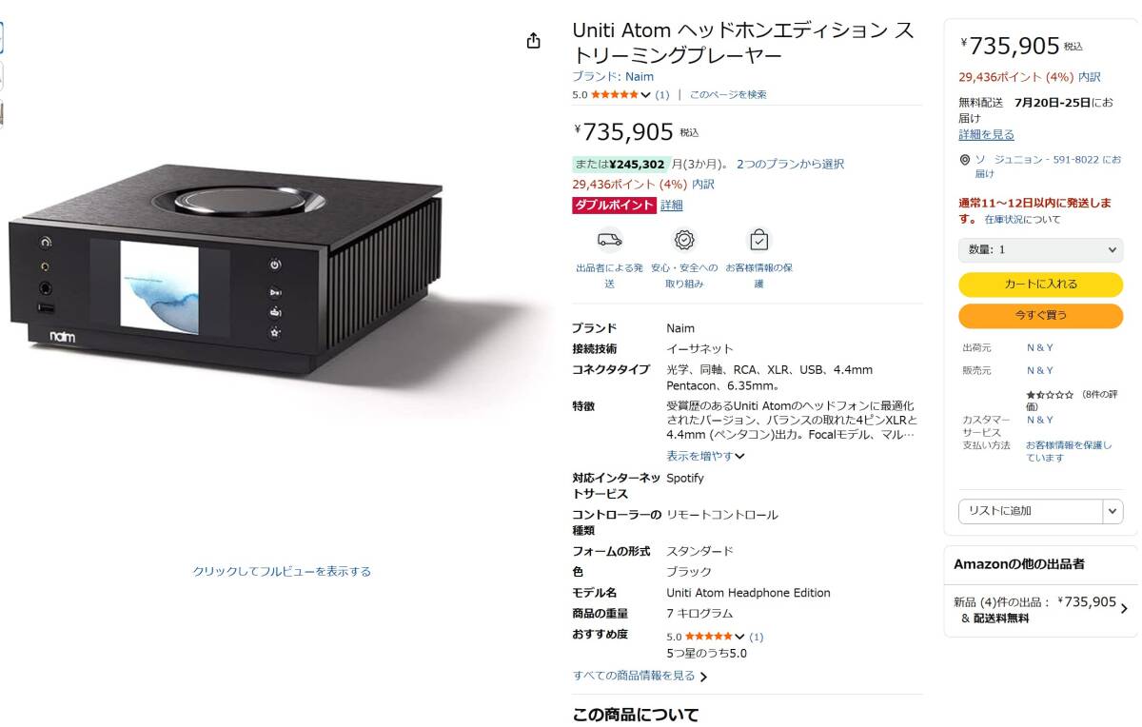The height and width of the screenshot is (727, 1142).
Task: Click the 今すぐ買う buy now button
Action: point(1040,315)
